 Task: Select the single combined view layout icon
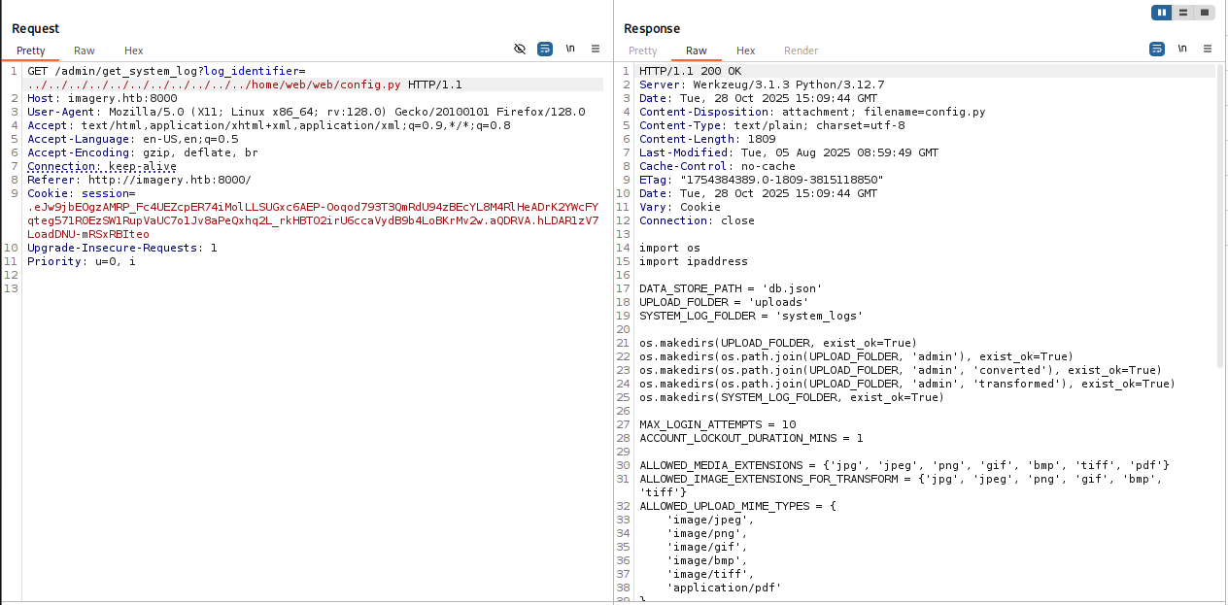(x=1206, y=12)
